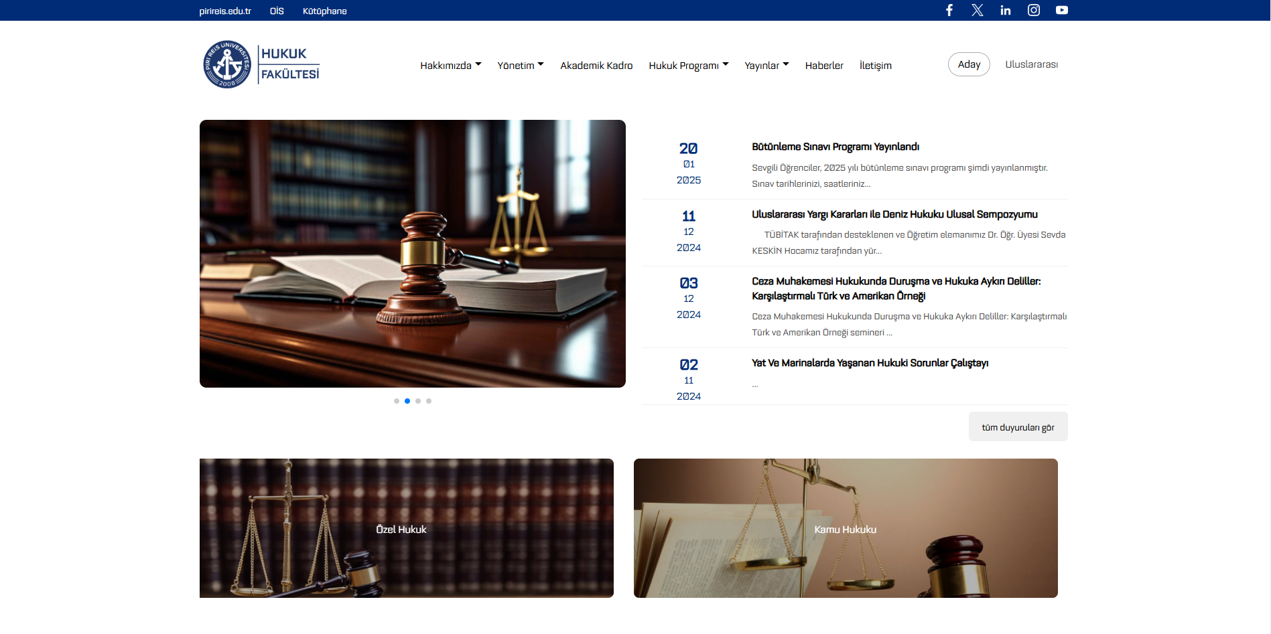Expand the Hakkımızda dropdown menu

pyautogui.click(x=451, y=66)
